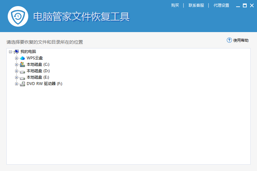
Task: Click the D: drive disk icon
Action: click(x=22, y=72)
